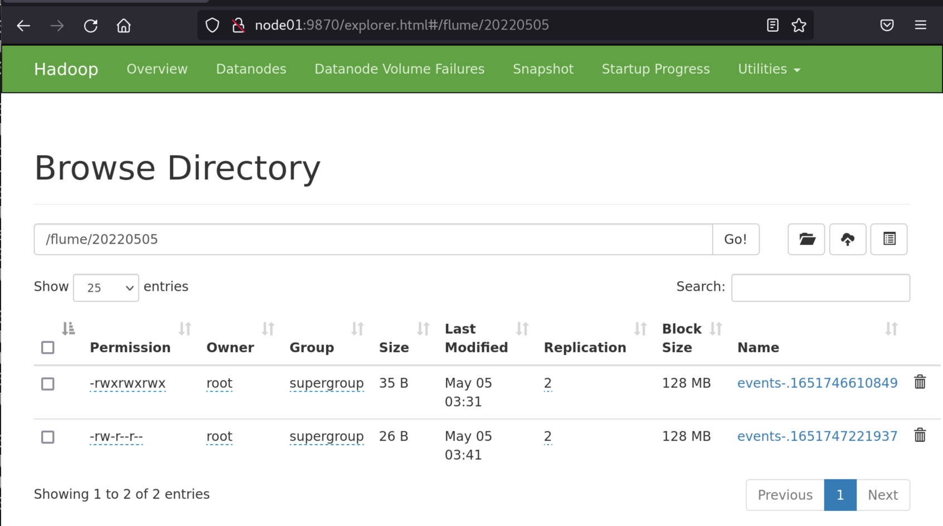Bookmark this page with the star
943x526 pixels.
tap(799, 25)
